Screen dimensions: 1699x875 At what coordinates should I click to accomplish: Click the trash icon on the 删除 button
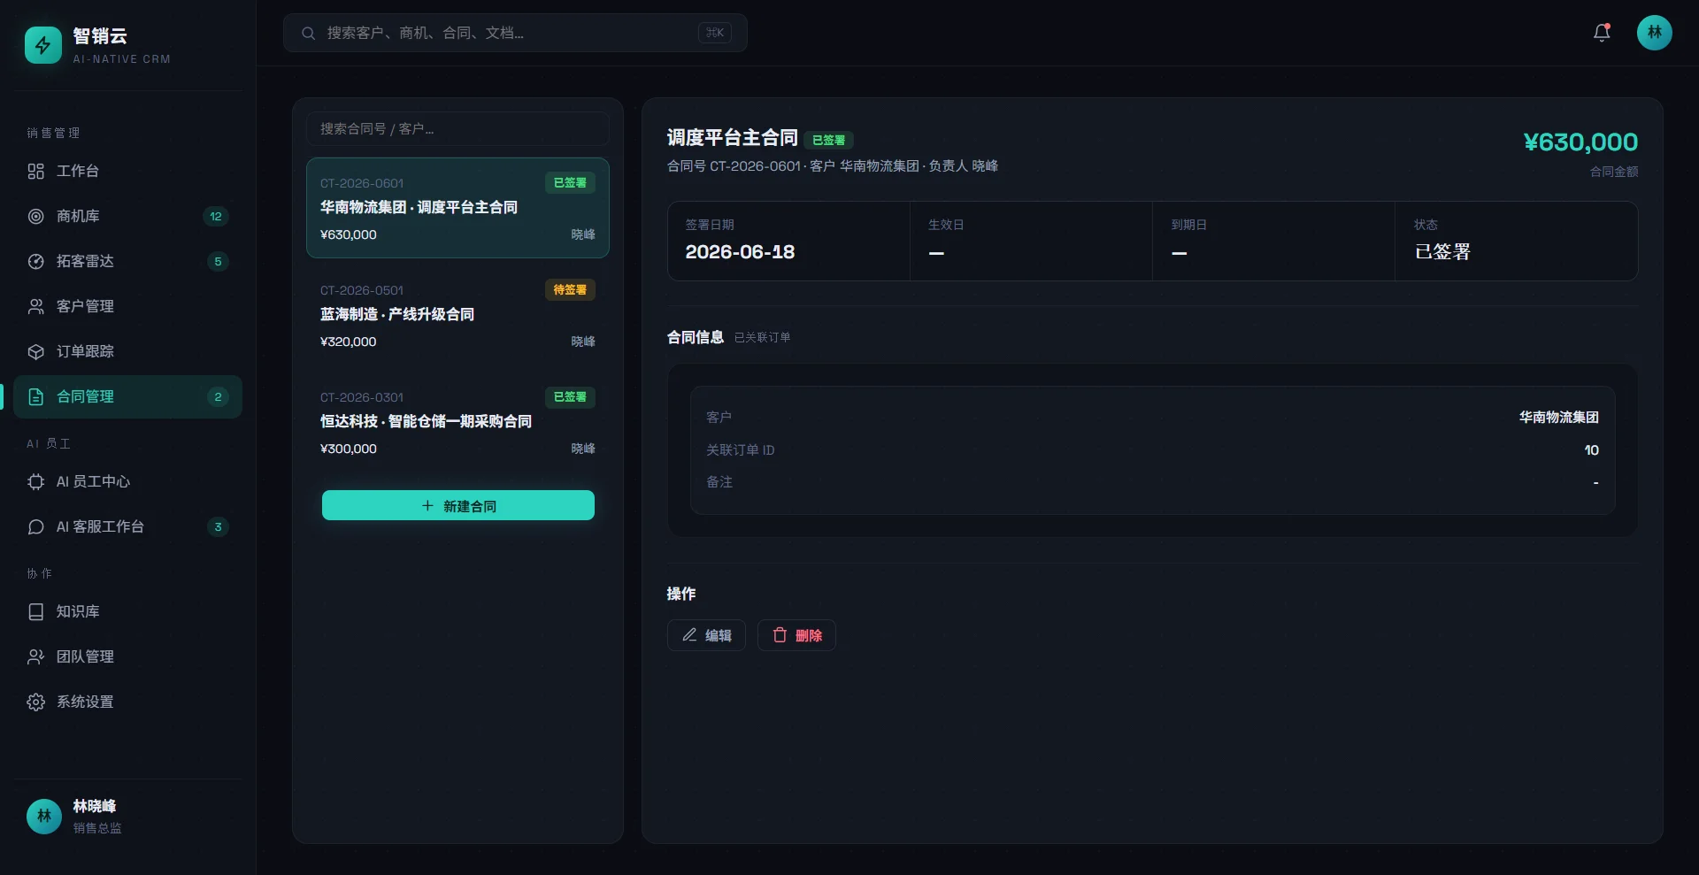(780, 634)
